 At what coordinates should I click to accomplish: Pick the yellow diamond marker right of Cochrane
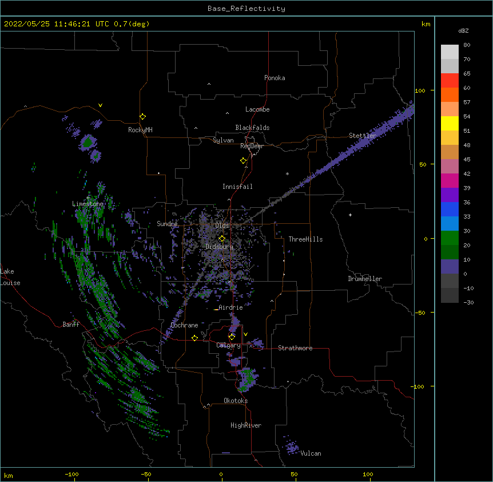[194, 338]
